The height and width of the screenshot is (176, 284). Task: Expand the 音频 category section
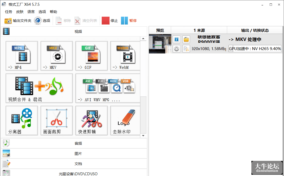[x=74, y=143]
